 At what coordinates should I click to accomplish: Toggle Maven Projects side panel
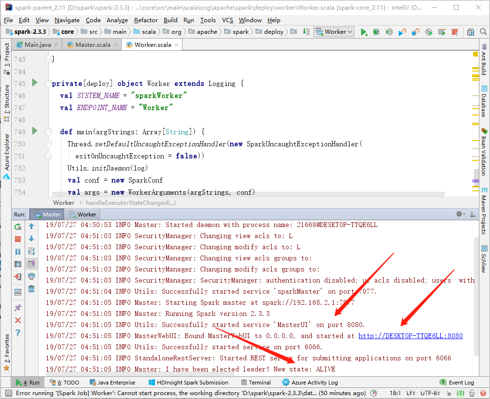click(x=484, y=210)
